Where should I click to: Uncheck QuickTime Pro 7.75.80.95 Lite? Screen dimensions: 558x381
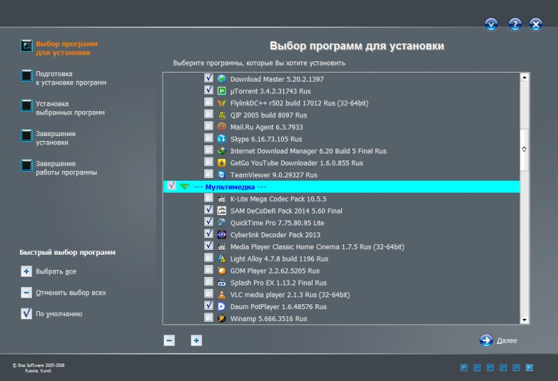tap(209, 222)
